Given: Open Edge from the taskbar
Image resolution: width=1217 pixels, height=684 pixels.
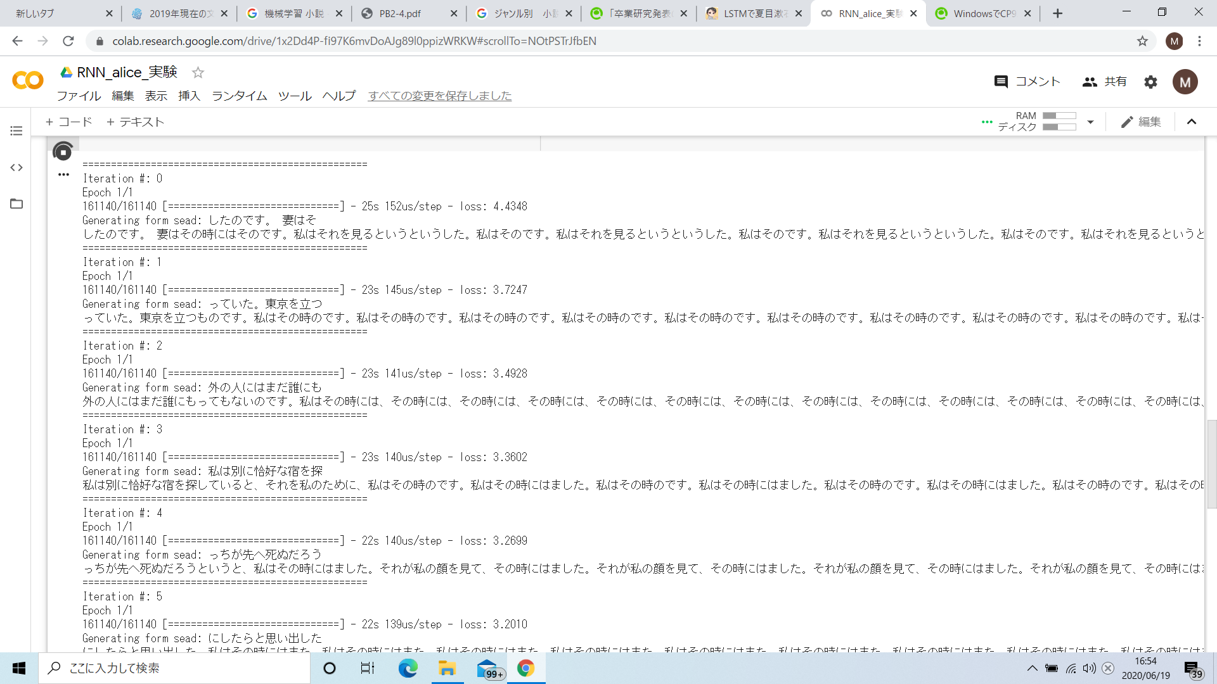Looking at the screenshot, I should point(408,668).
